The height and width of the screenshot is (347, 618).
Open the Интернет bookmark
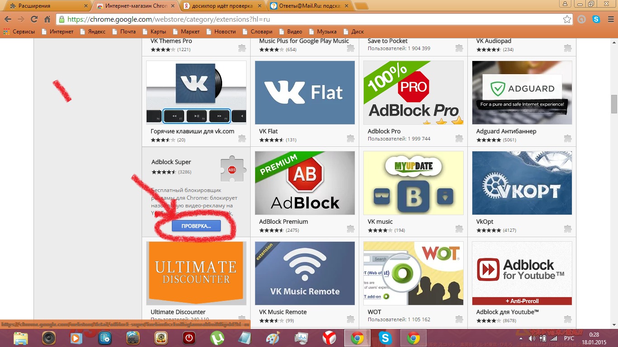pyautogui.click(x=57, y=32)
